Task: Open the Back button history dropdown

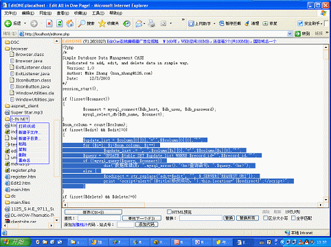Action: (x=25, y=23)
